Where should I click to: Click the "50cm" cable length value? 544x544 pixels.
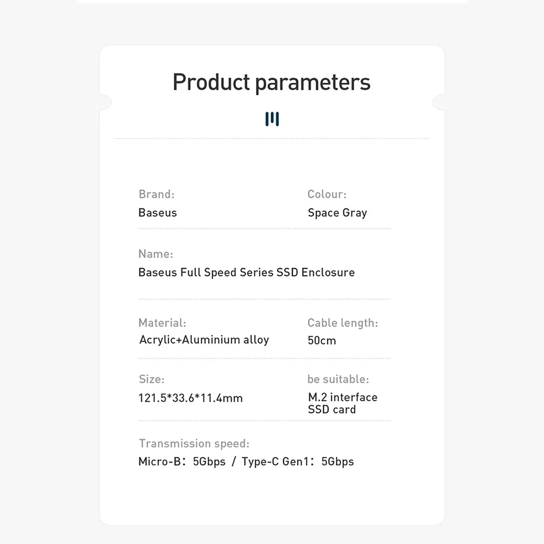point(322,341)
